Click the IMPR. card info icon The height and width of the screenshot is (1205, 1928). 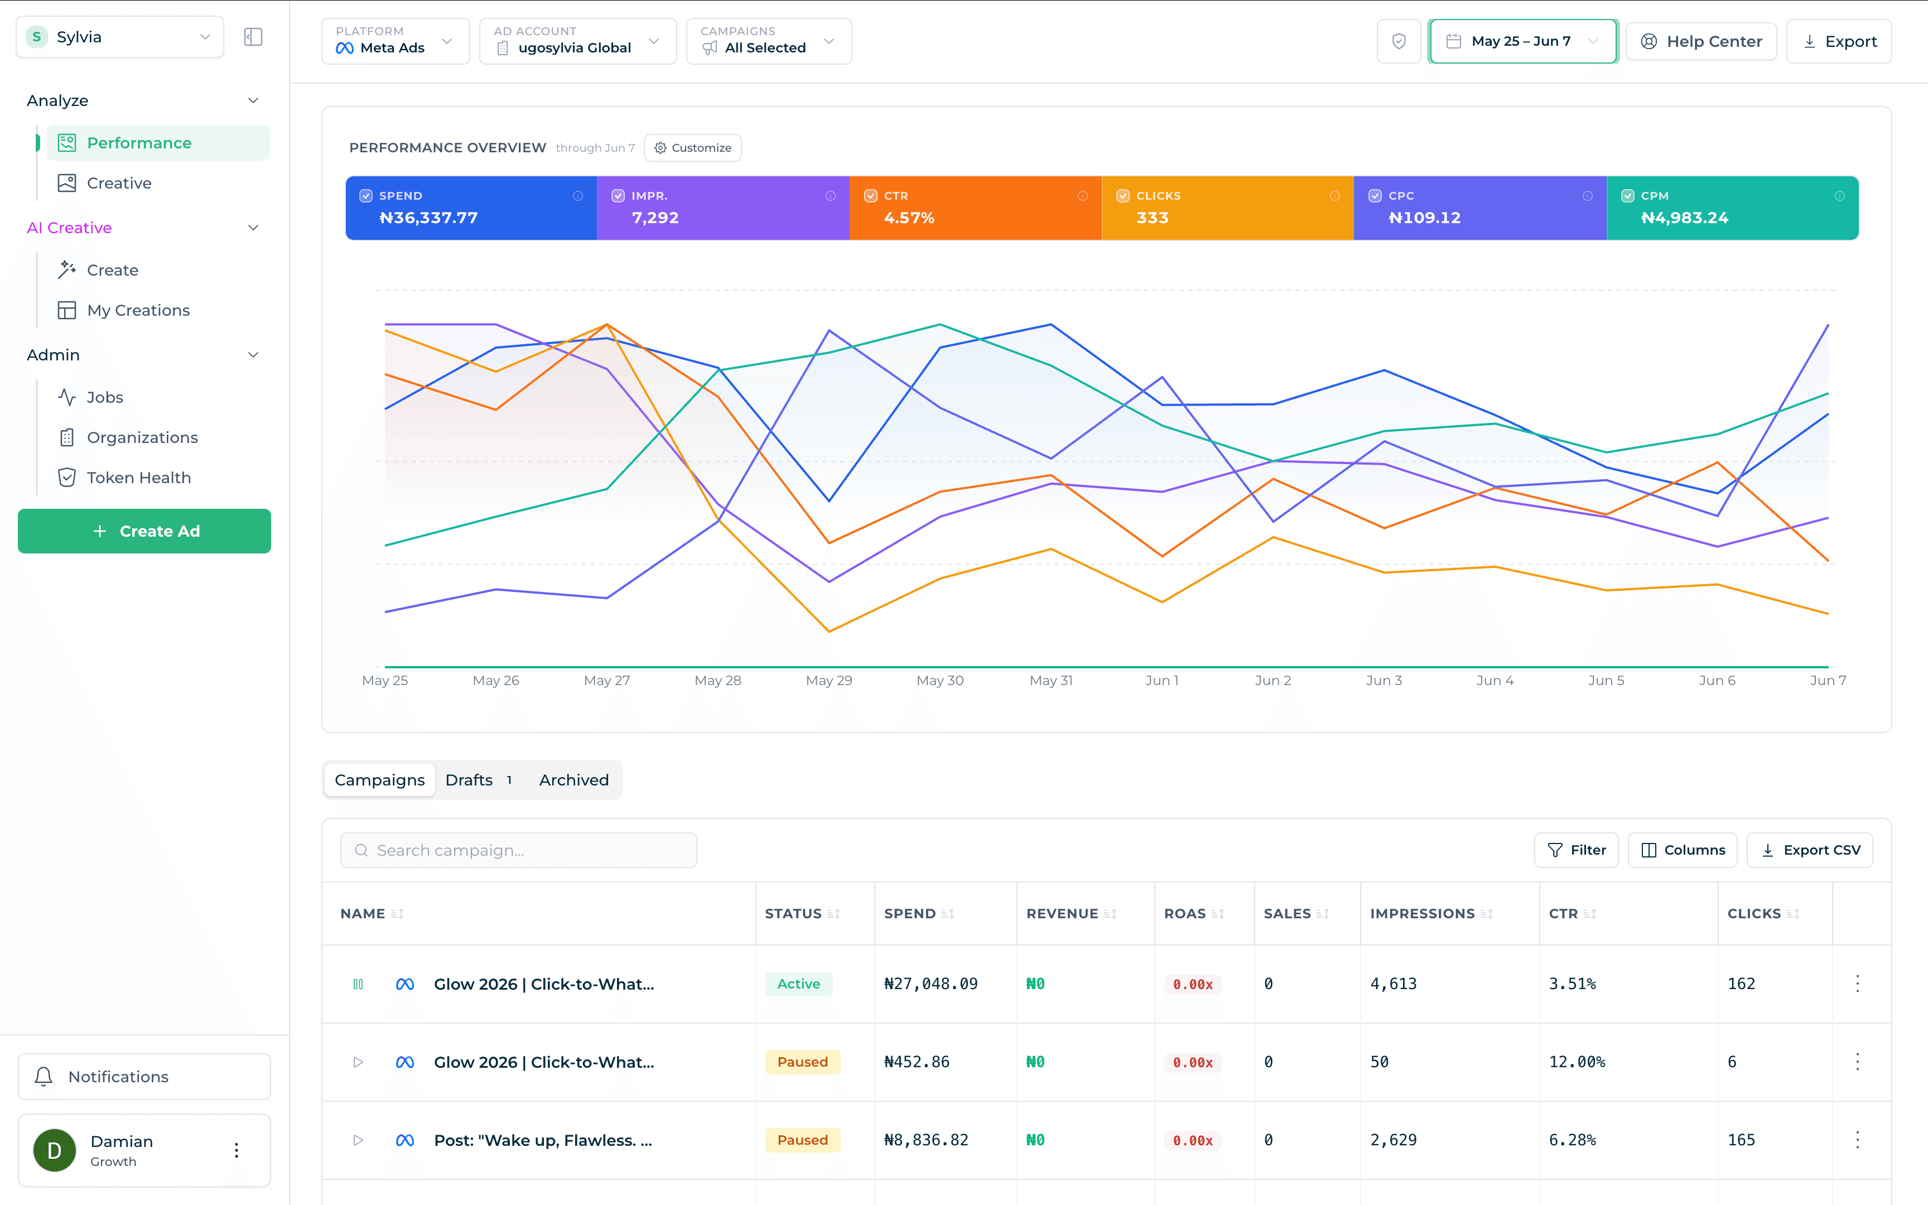click(x=830, y=196)
